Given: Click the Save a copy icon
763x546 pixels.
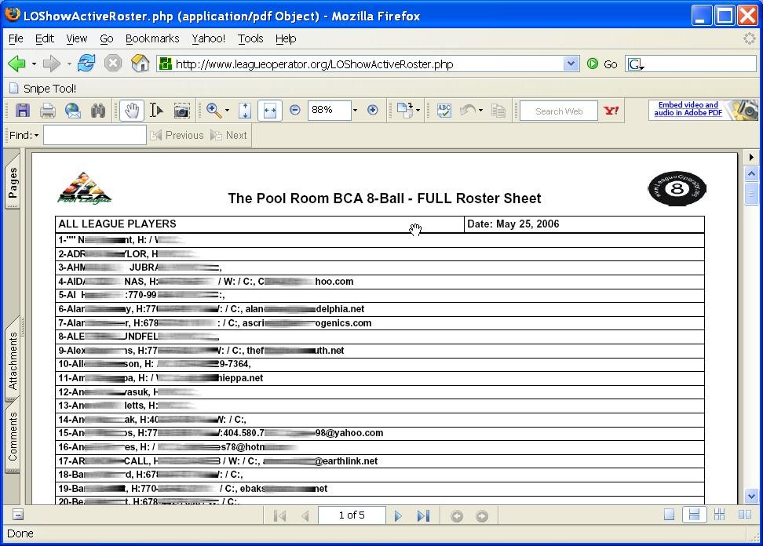Looking at the screenshot, I should coord(22,111).
